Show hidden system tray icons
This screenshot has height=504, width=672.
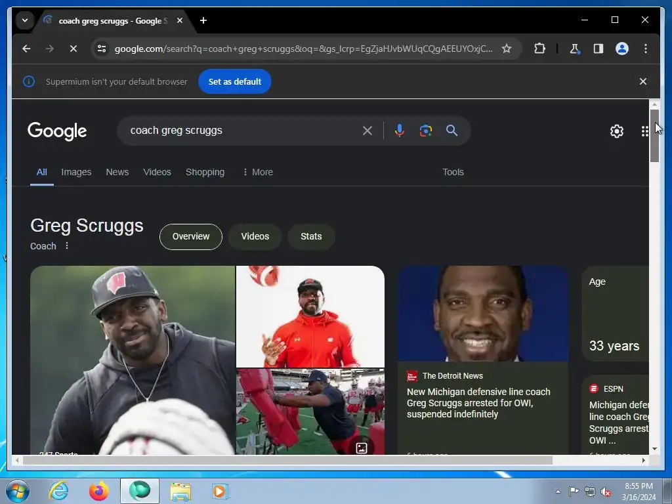(558, 492)
